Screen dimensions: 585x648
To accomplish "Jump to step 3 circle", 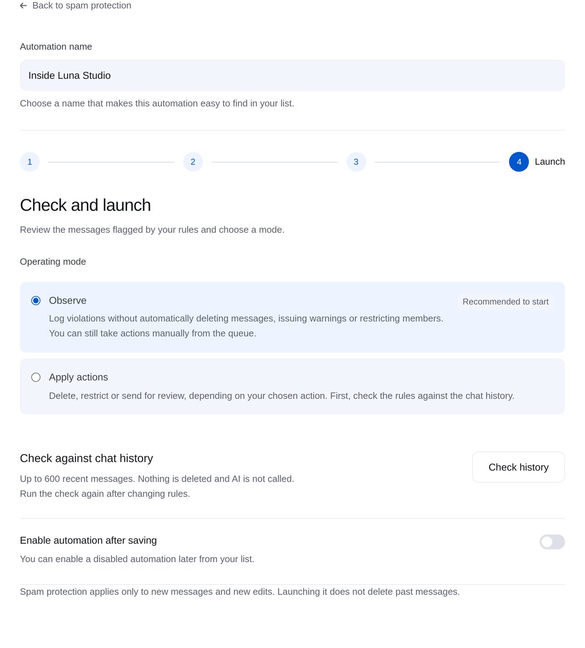I will [356, 162].
